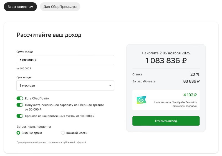
Task: Click the SberPrime ticket logo icon
Action: pos(141,100)
